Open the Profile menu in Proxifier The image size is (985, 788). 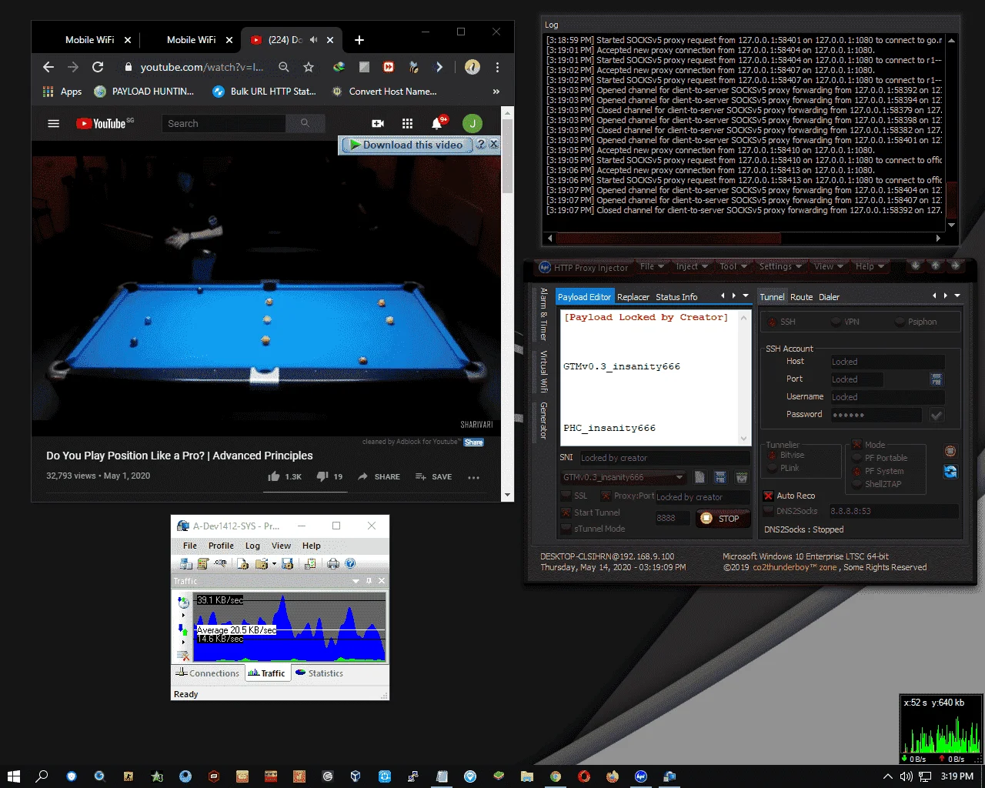tap(221, 546)
